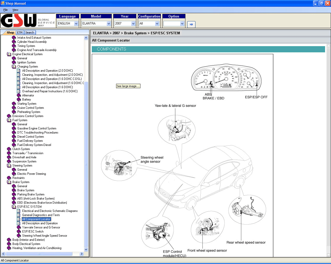Click the instrument cluster diagram image
Image resolution: width=331 pixels, height=264 pixels.
(226, 78)
